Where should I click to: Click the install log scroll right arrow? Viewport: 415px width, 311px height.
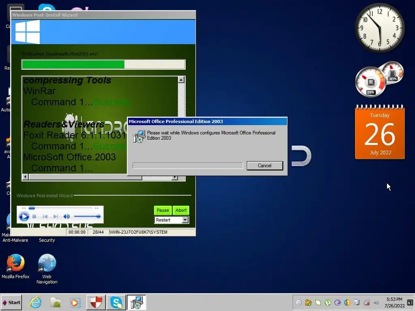pyautogui.click(x=175, y=177)
